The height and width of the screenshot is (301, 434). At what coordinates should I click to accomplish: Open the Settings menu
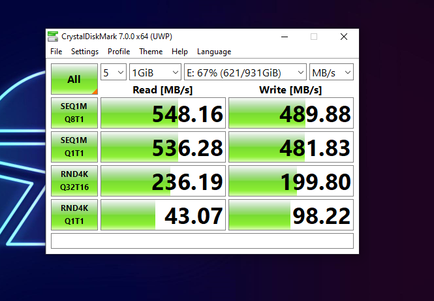click(85, 52)
